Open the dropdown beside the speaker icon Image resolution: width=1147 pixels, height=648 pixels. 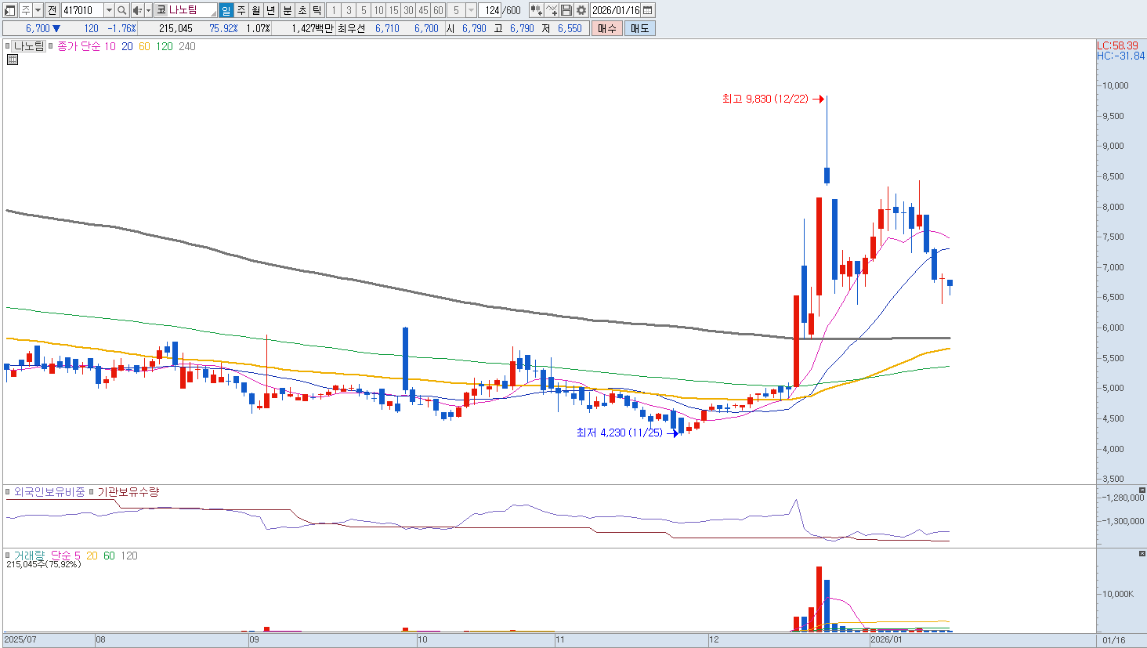point(147,10)
